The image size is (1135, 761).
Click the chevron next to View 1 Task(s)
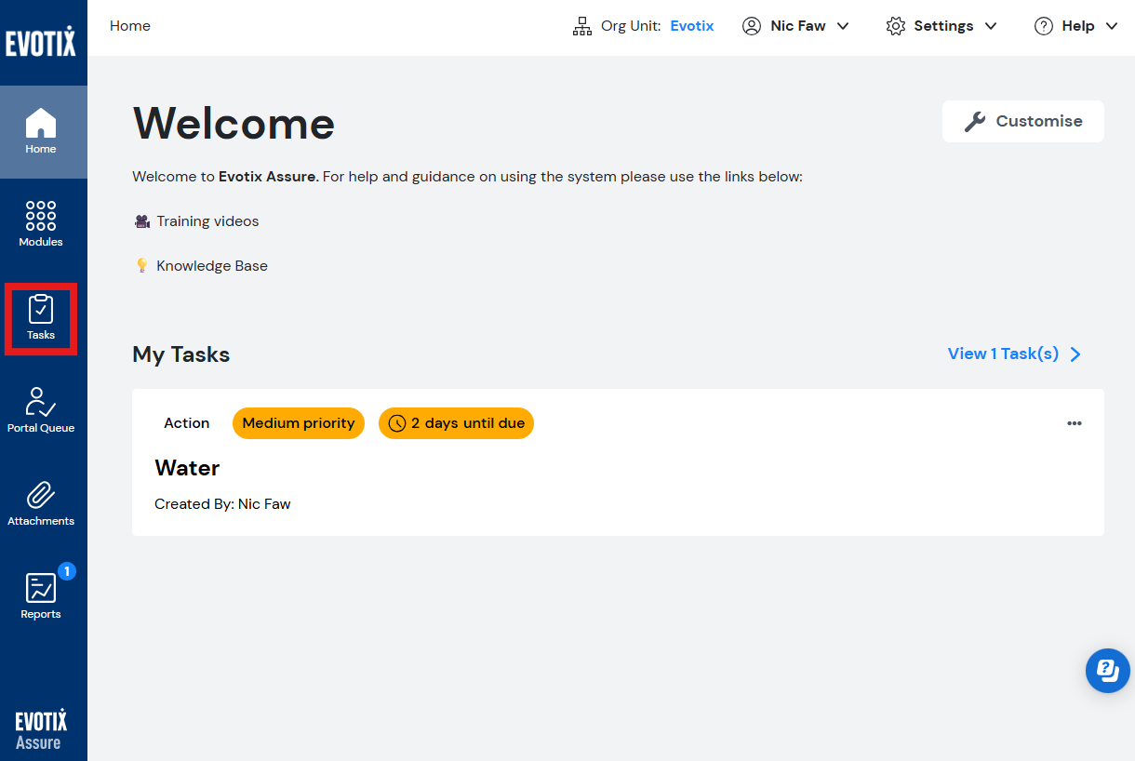(x=1075, y=354)
